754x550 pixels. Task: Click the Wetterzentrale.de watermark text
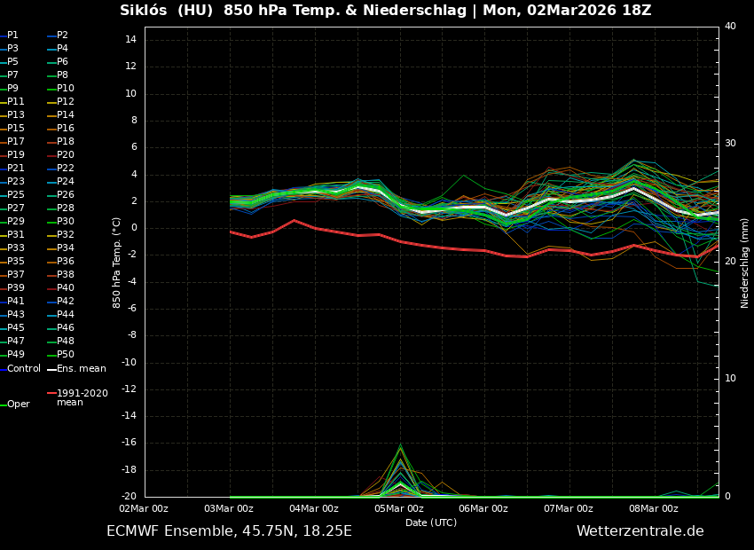(640, 531)
